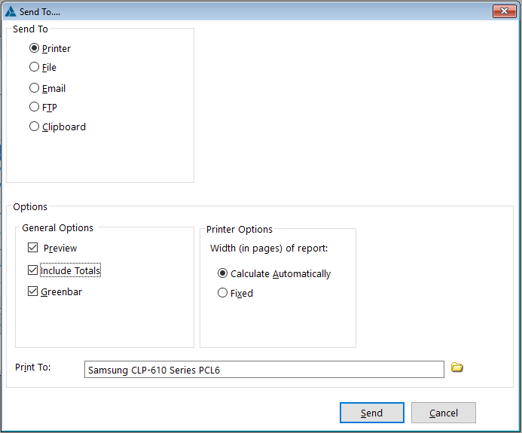Choose File as the send destination
Screen dimensions: 522x433
tap(35, 67)
